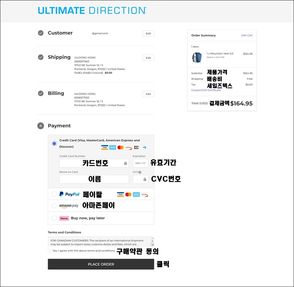Click the Discover icon in the Credit Card row
The width and height of the screenshot is (294, 287).
coord(129,148)
